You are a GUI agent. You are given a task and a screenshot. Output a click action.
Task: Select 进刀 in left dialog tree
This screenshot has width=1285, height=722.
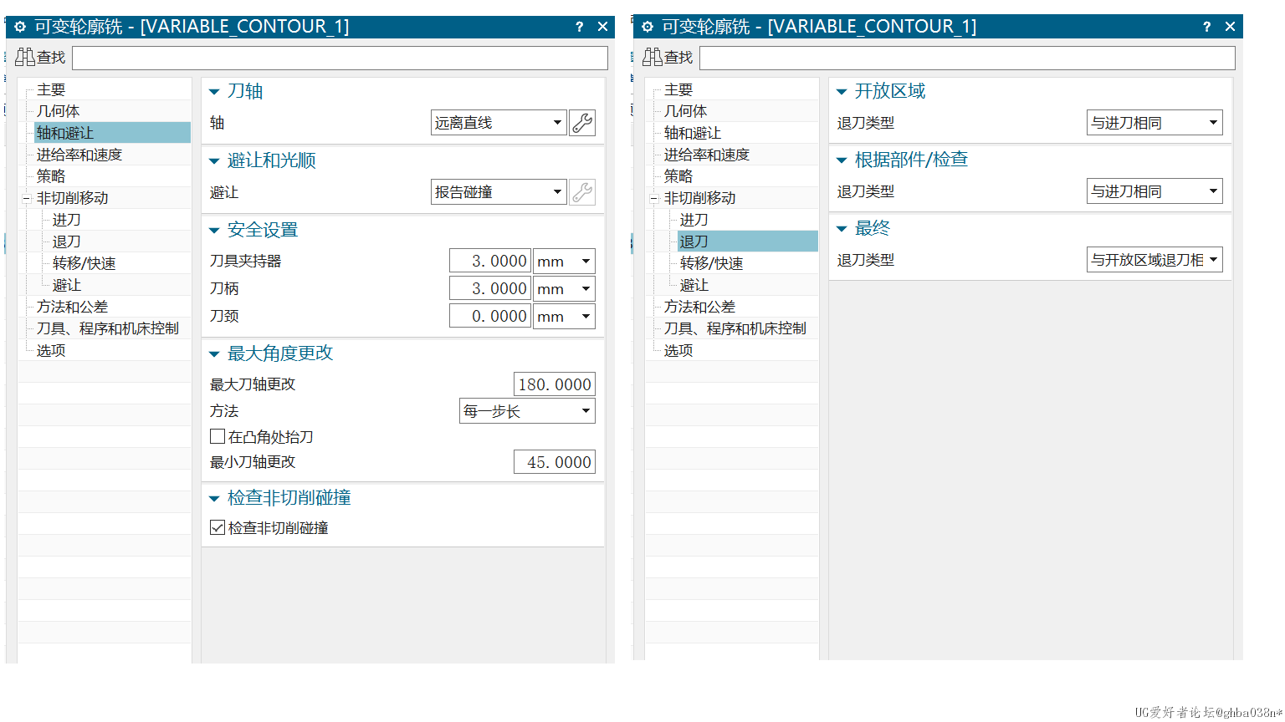click(67, 220)
